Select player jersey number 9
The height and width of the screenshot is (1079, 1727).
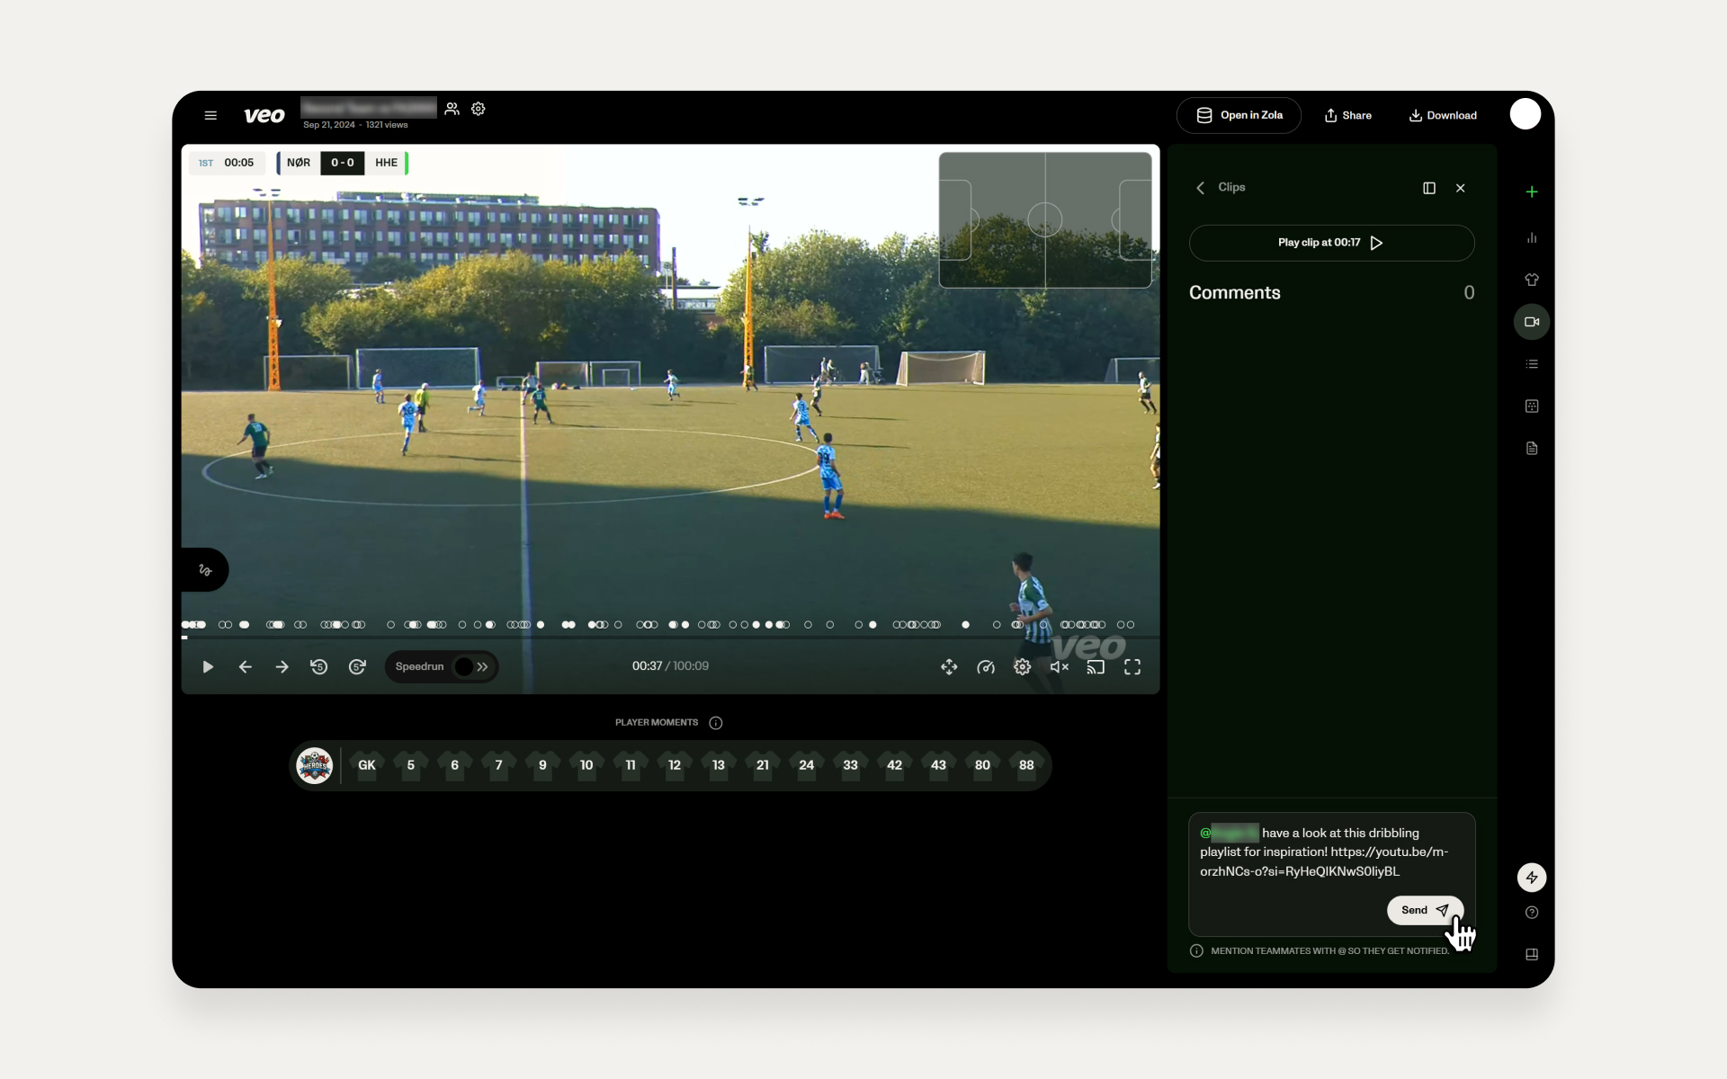[542, 766]
